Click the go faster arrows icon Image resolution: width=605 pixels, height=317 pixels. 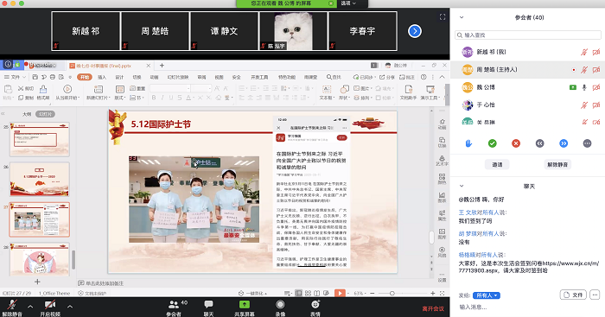click(564, 143)
